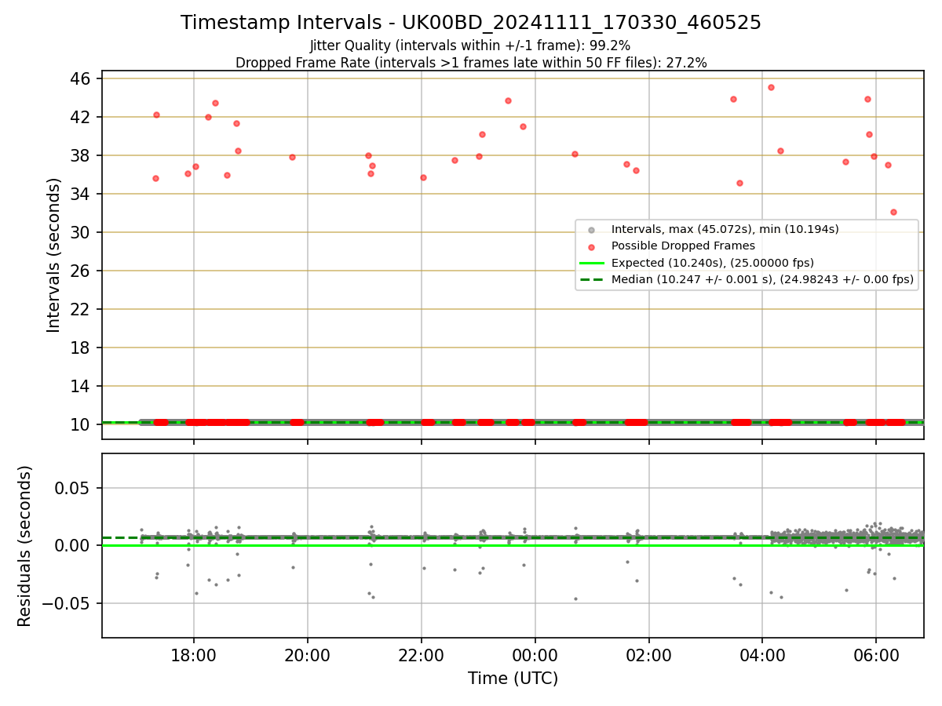Click the "Intervals (seconds)" y-axis label
Screen dimensions: 942x706
pos(54,255)
